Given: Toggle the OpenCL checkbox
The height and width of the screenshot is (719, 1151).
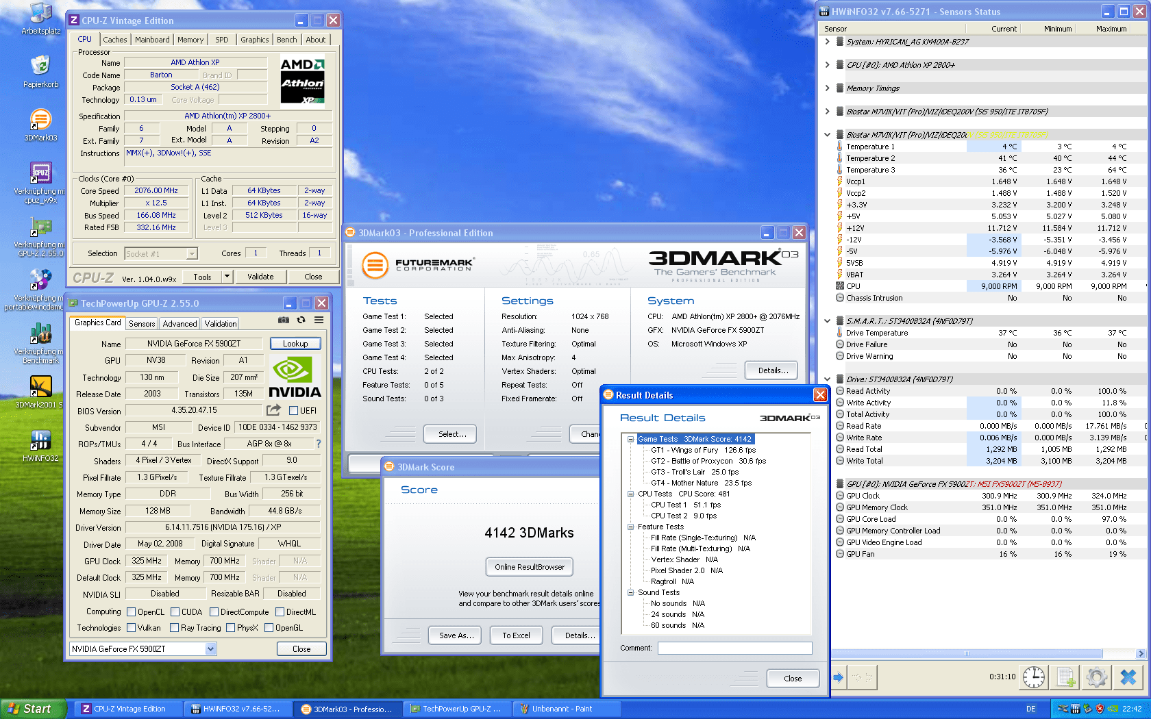Looking at the screenshot, I should (x=132, y=612).
